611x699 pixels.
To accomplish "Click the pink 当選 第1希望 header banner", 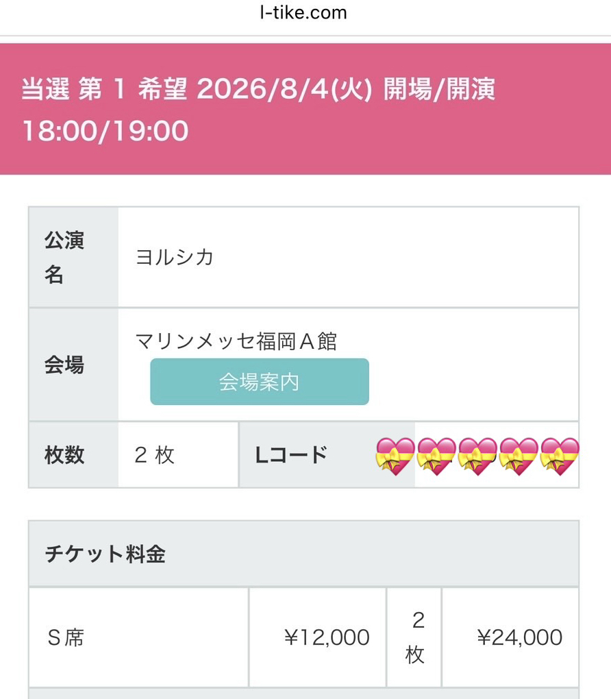I will (x=305, y=109).
